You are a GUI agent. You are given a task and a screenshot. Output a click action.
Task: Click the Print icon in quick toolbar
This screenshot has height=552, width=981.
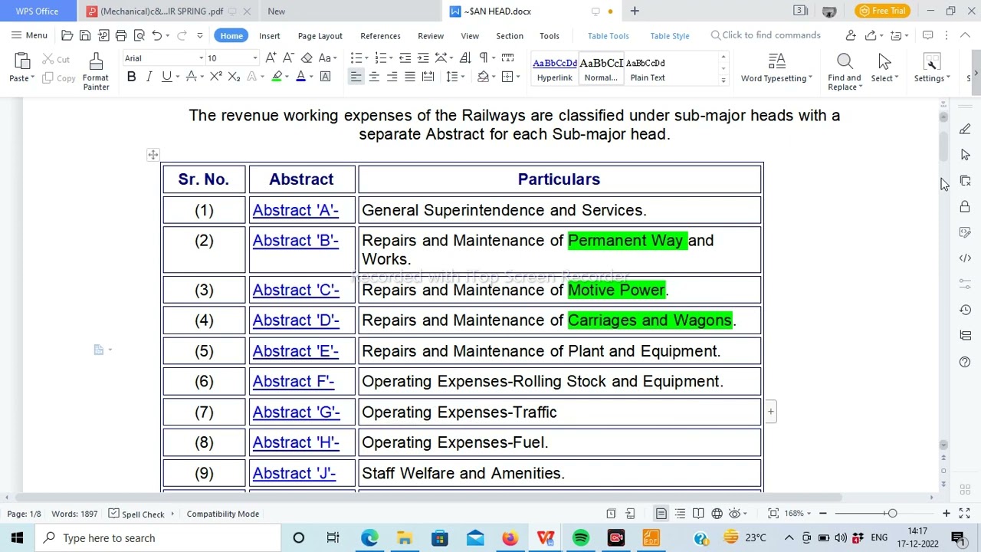[x=121, y=35]
